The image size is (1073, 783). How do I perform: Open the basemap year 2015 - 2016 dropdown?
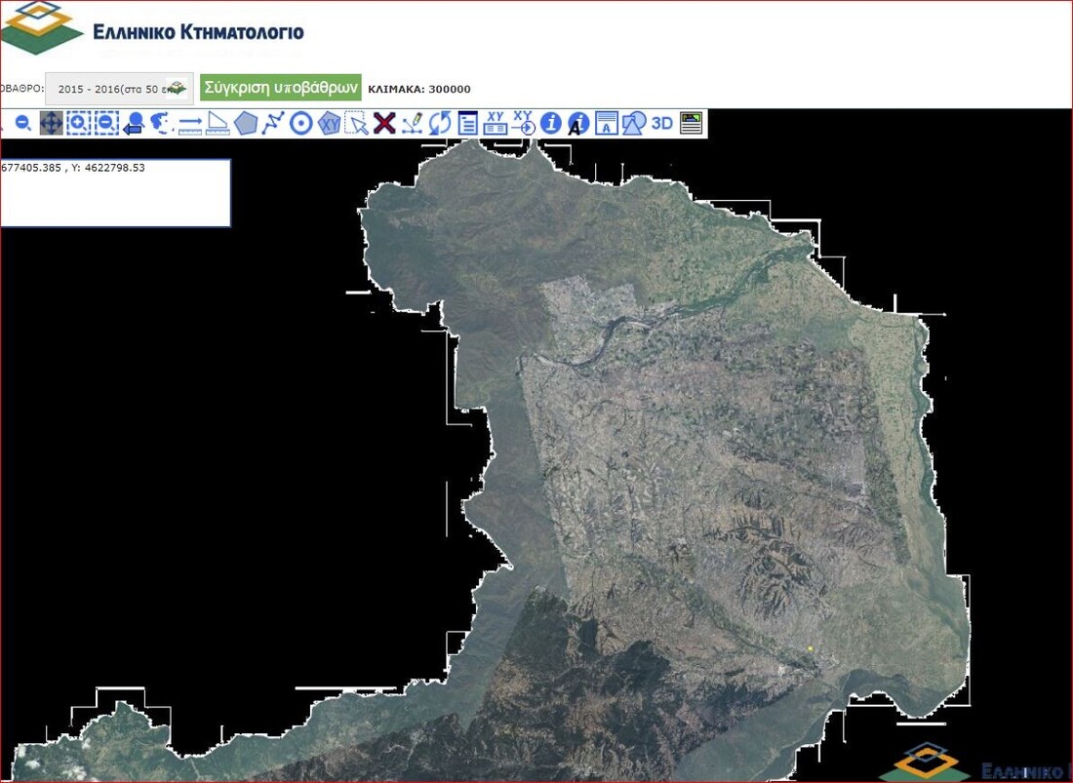pyautogui.click(x=119, y=89)
